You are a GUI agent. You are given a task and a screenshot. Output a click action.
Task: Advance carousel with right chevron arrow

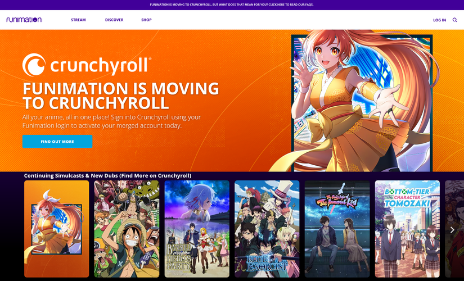point(452,230)
